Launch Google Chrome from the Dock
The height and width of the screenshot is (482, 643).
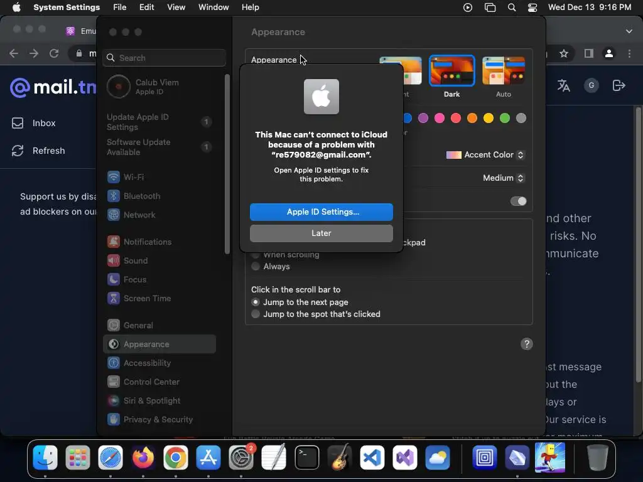[176, 458]
